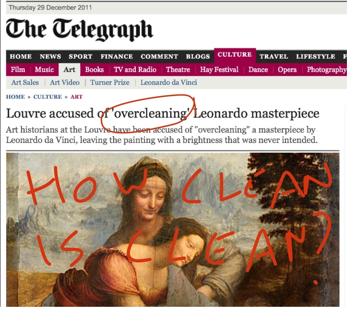Open the Travel section
The image size is (347, 313).
274,57
